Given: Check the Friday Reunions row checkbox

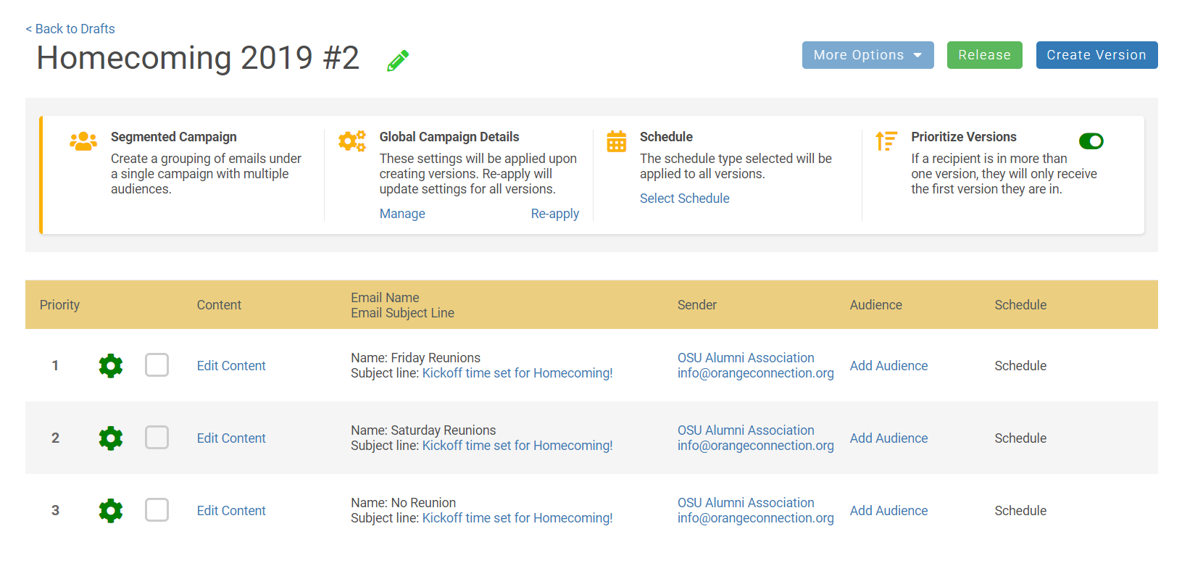Looking at the screenshot, I should [157, 365].
